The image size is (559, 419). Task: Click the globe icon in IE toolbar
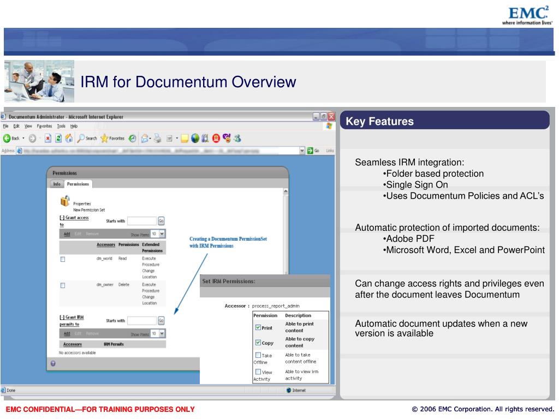point(195,138)
